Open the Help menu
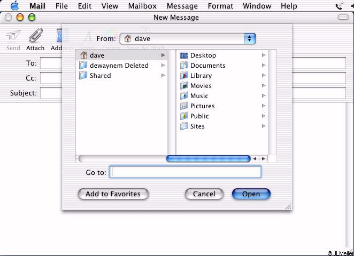This screenshot has height=256, width=354. (289, 6)
